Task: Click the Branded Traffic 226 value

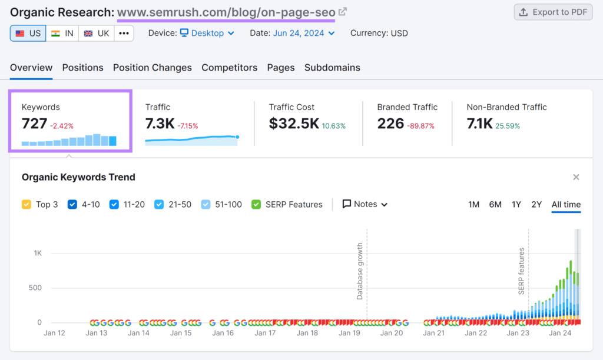Action: (390, 124)
